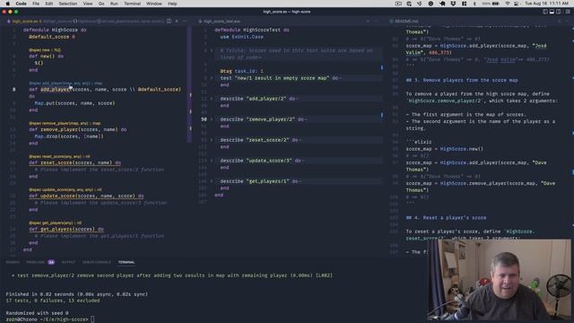Click the webcam video overlay
574x323 pixels.
point(499,280)
